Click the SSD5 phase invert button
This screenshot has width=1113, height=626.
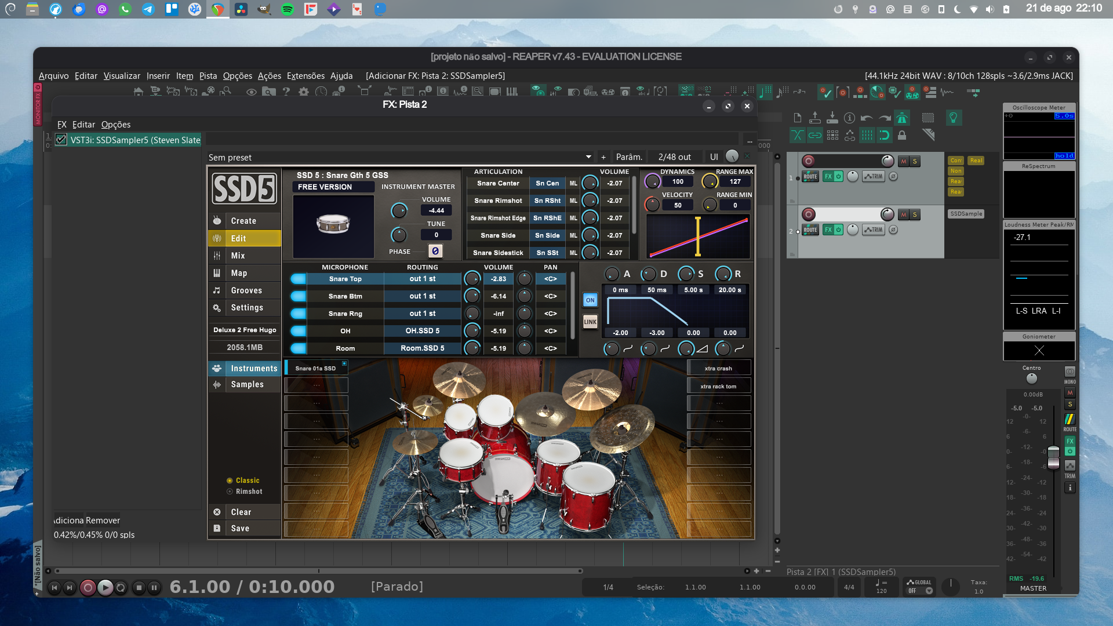coord(435,251)
